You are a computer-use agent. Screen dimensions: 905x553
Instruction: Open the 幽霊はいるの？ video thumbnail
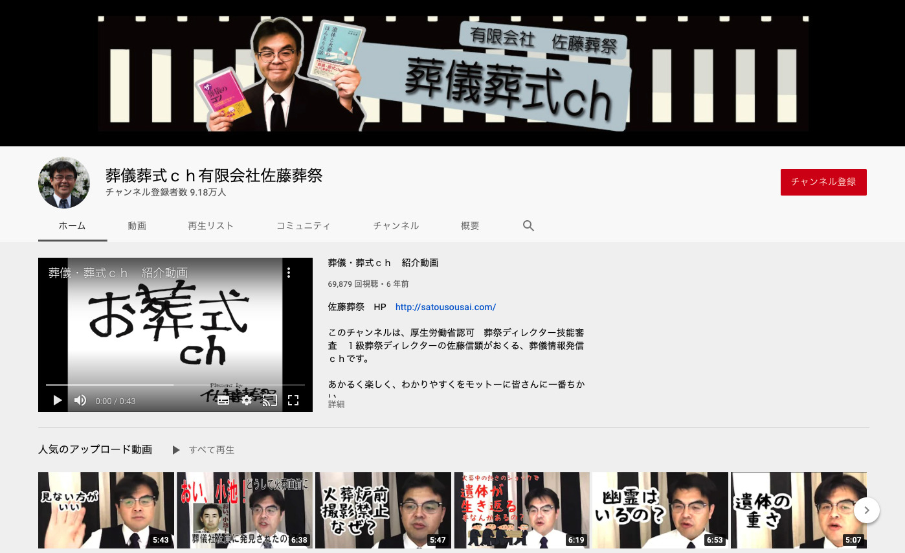[660, 510]
